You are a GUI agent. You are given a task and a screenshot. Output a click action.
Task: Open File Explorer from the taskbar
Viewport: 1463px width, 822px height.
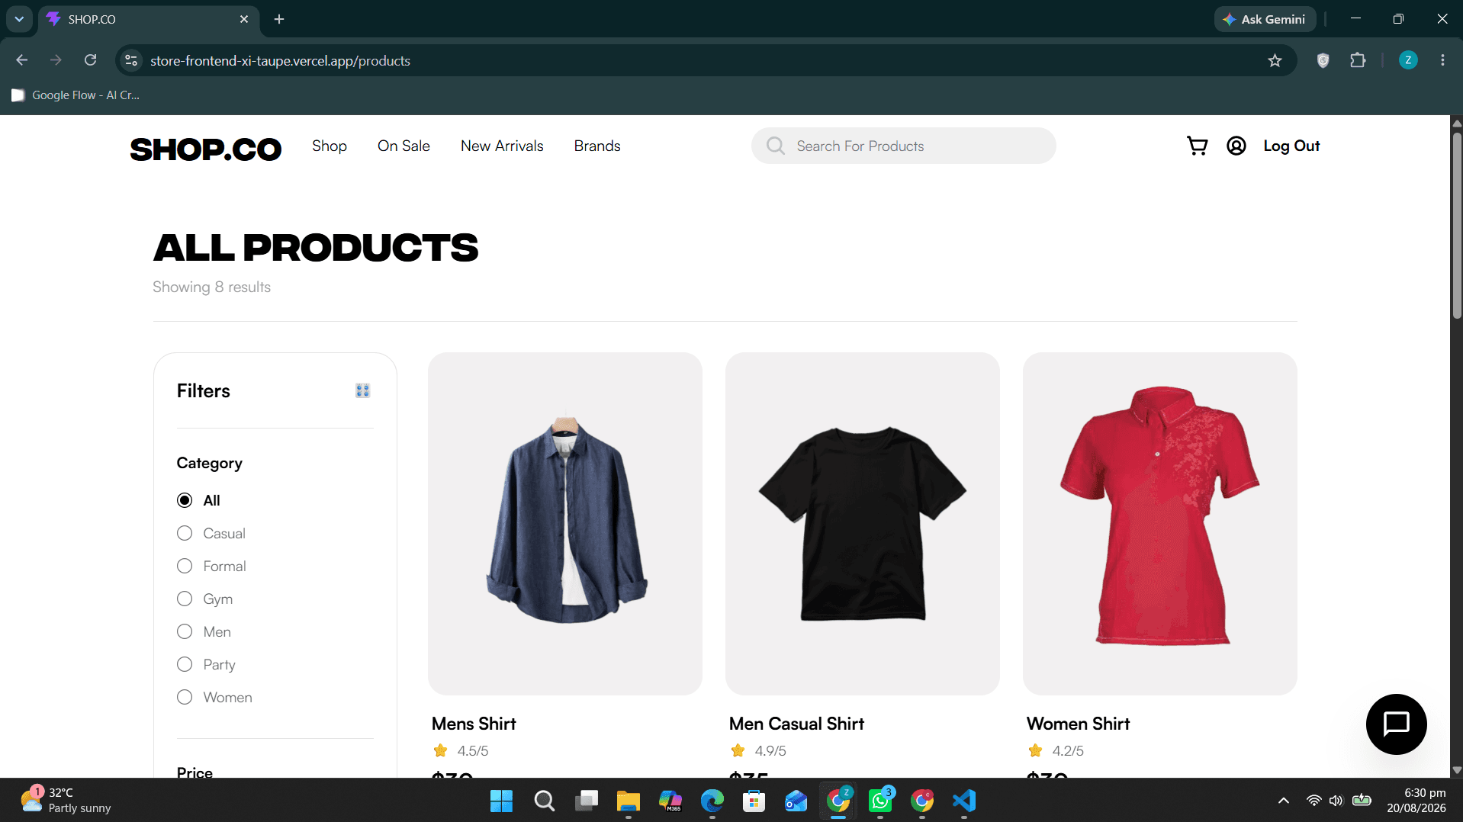point(628,801)
